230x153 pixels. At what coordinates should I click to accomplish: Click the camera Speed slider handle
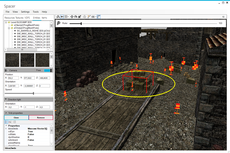tap(33, 93)
